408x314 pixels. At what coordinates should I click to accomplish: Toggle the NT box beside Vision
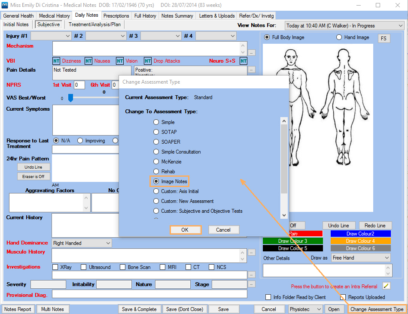120,61
